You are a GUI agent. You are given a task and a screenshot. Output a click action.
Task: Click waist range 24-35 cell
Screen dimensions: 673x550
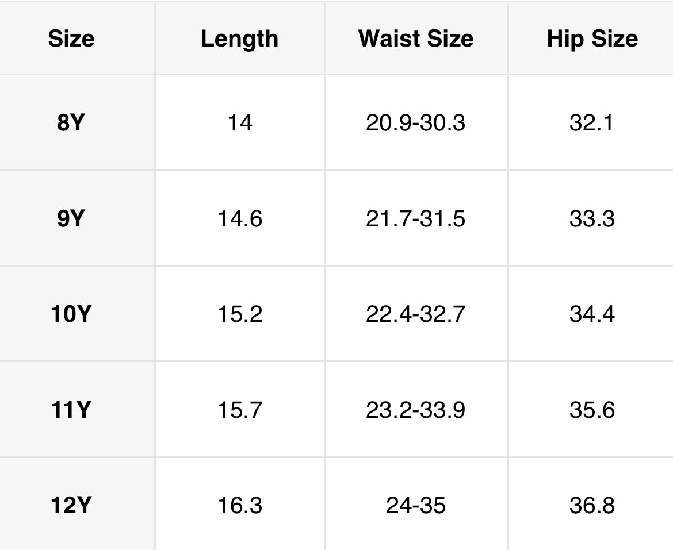tap(415, 506)
